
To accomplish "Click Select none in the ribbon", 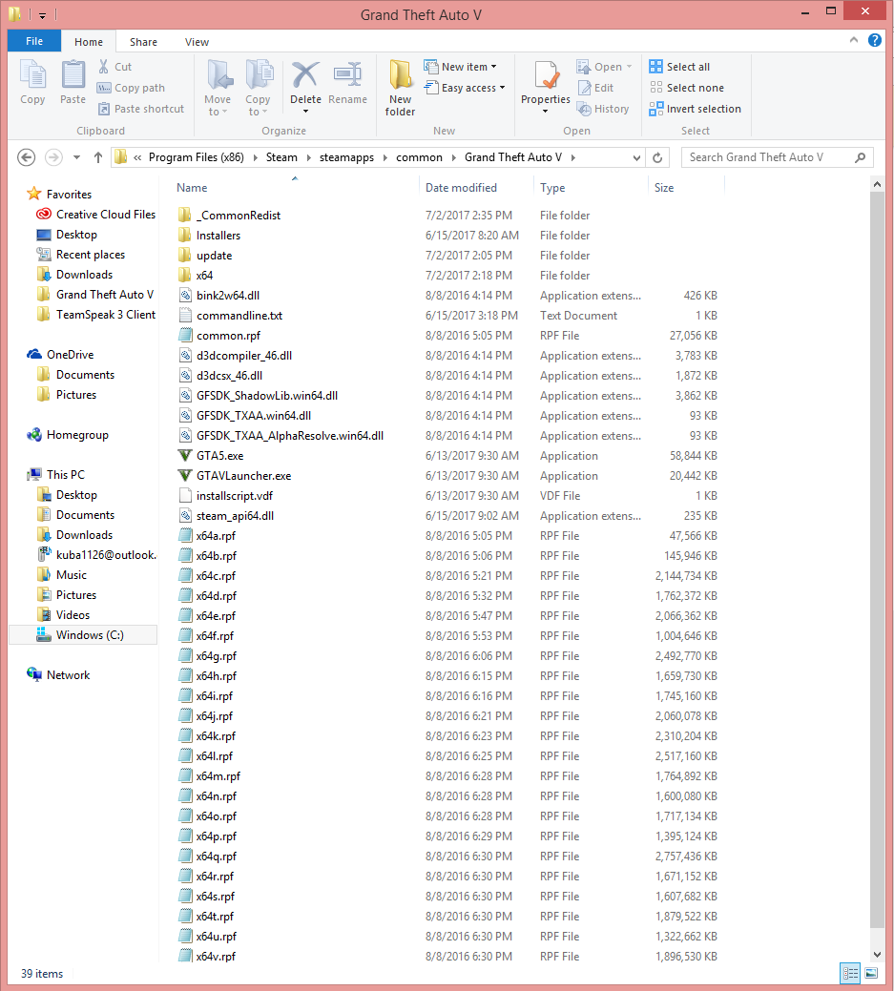I will tap(687, 88).
